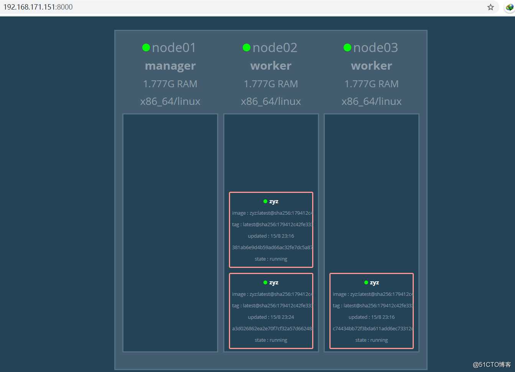
Task: Select the node03 heading
Action: (x=376, y=47)
